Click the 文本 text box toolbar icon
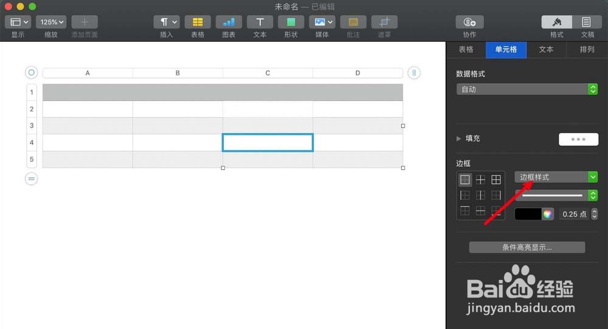 coord(260,22)
